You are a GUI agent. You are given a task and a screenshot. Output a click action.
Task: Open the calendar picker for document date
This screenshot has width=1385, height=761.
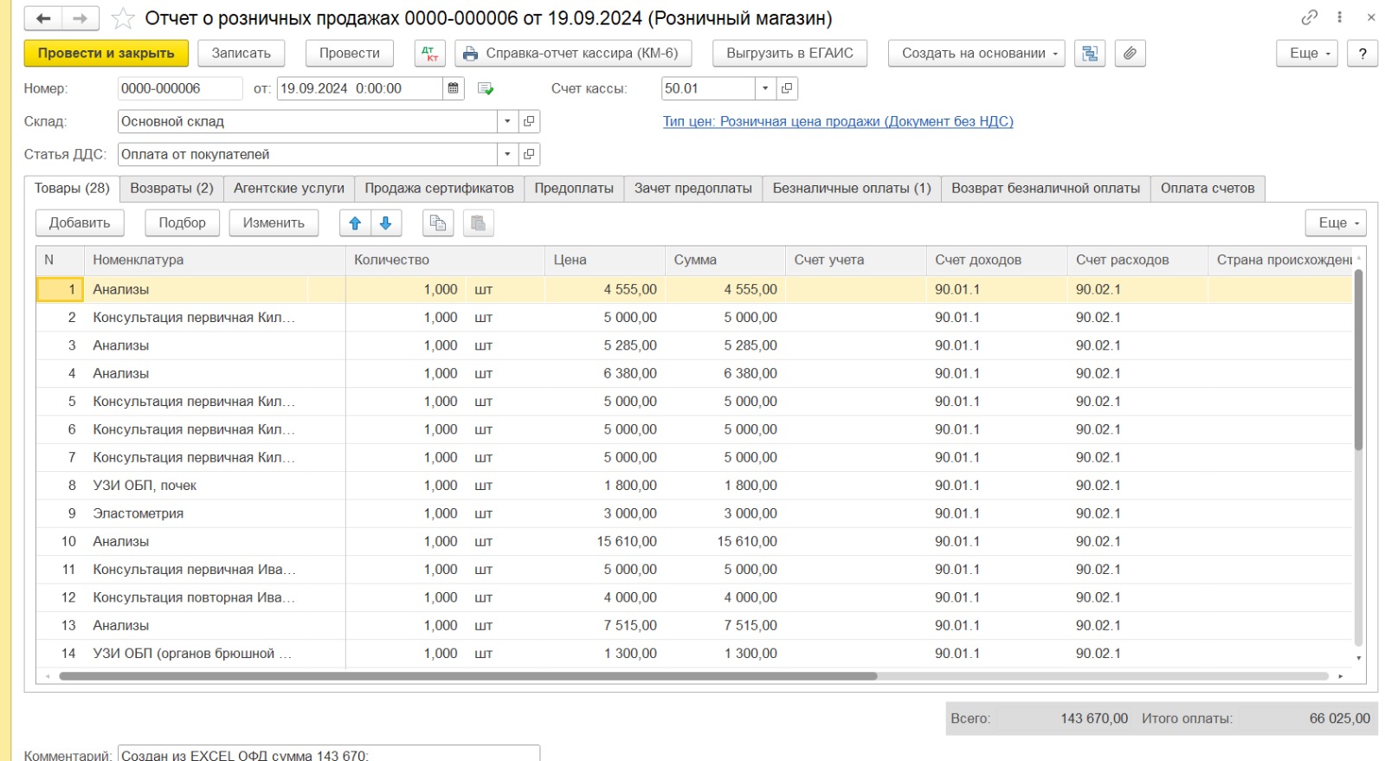pos(454,88)
